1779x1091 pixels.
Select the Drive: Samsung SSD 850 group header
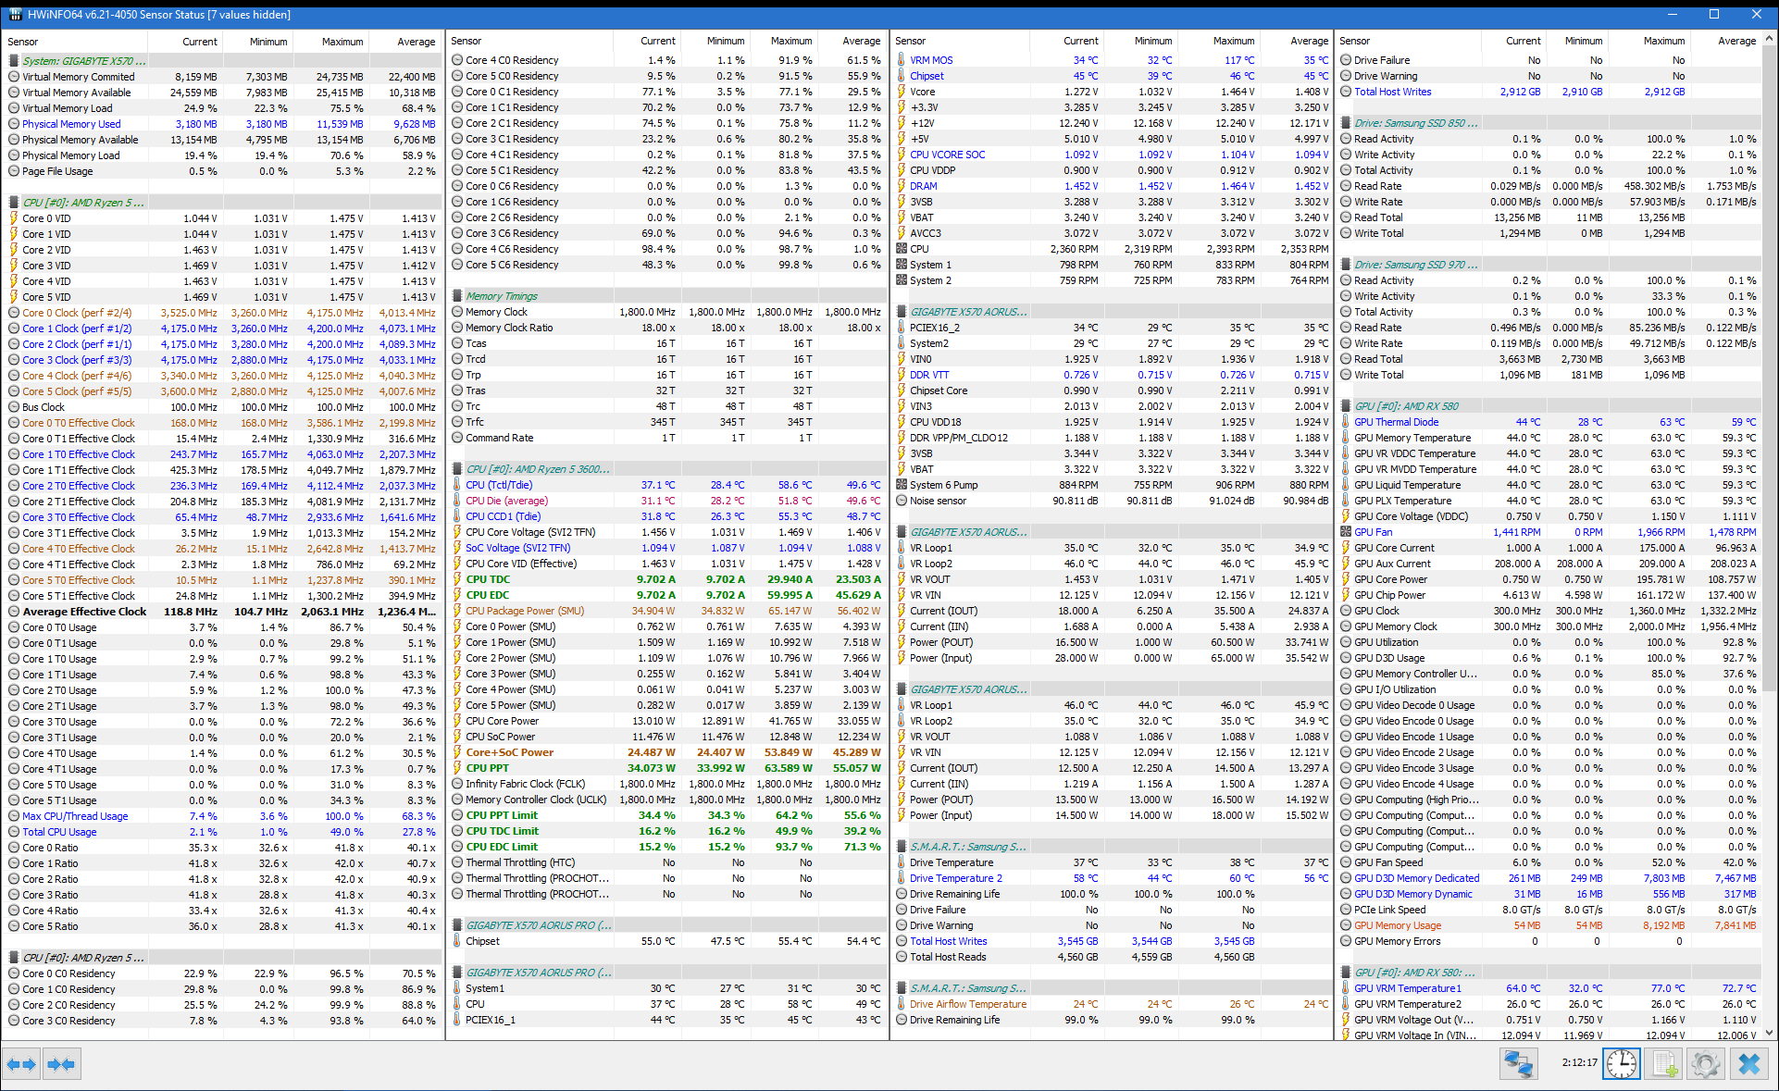pyautogui.click(x=1549, y=123)
